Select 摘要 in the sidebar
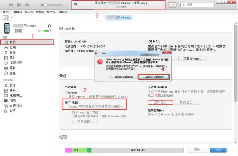 [x=27, y=42]
